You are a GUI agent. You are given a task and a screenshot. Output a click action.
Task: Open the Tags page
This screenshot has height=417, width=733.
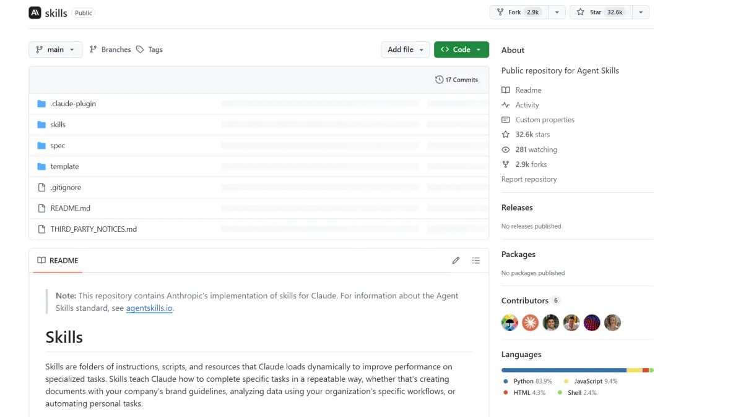[149, 49]
